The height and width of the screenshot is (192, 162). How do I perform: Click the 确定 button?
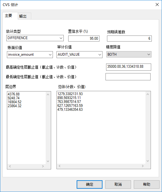[90, 184]
